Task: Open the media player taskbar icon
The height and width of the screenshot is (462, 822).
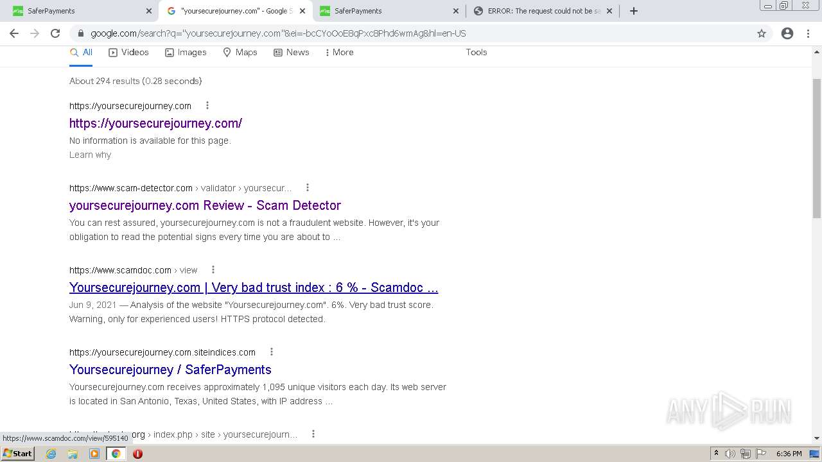Action: [94, 454]
